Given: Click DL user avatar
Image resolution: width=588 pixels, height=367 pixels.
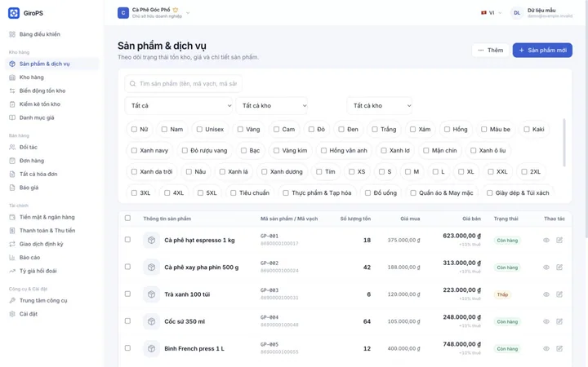Looking at the screenshot, I should (x=517, y=13).
